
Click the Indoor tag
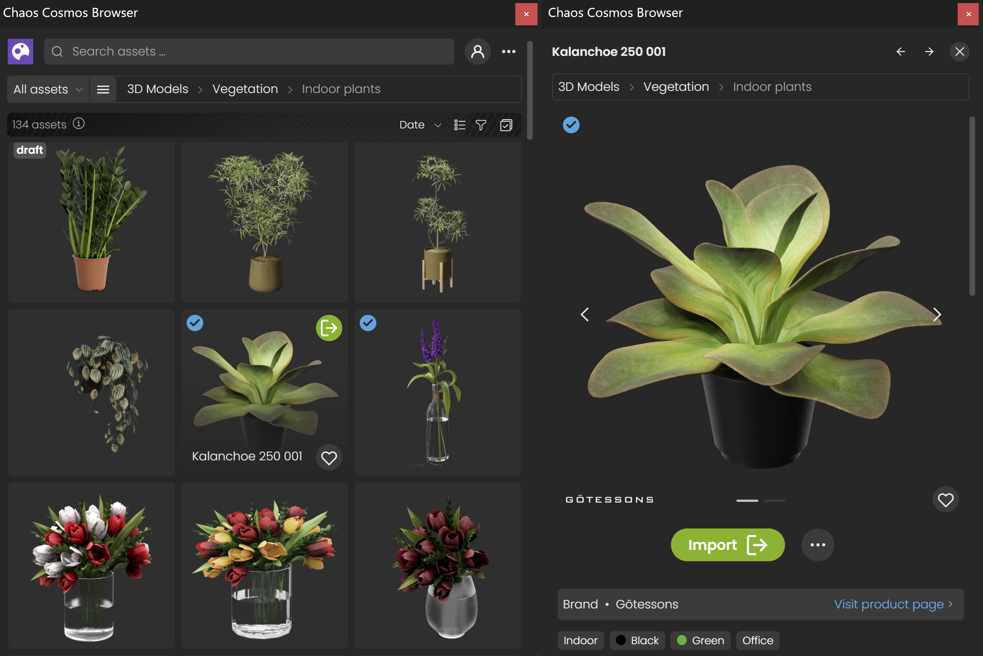(x=580, y=641)
